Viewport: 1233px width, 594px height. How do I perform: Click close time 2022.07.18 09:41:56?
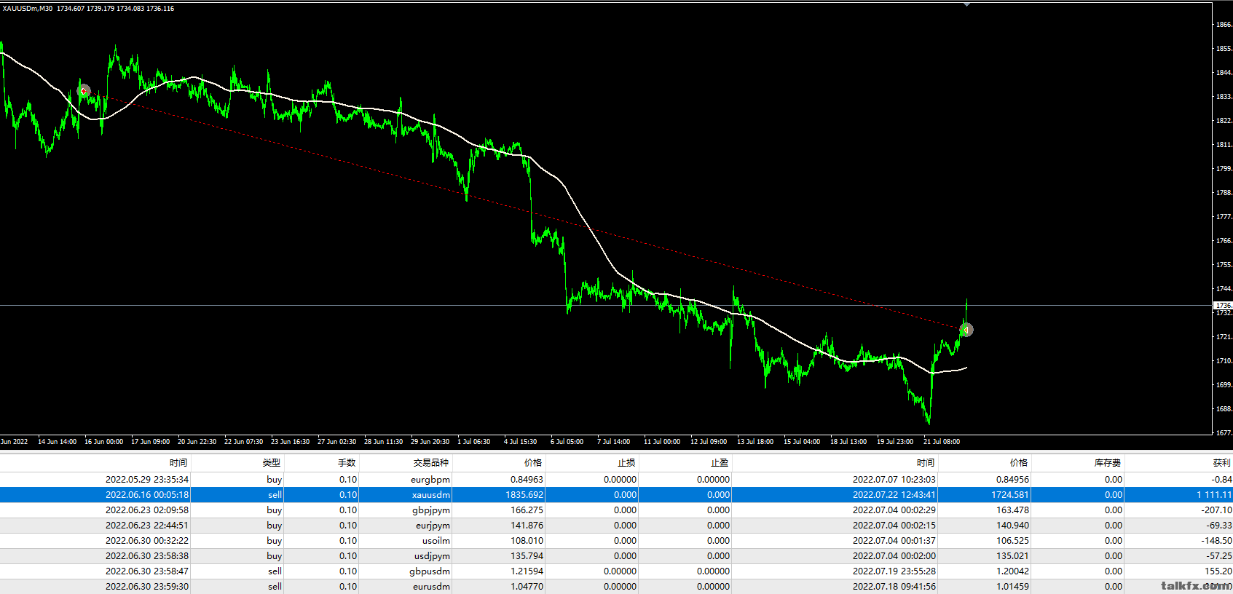pyautogui.click(x=894, y=587)
